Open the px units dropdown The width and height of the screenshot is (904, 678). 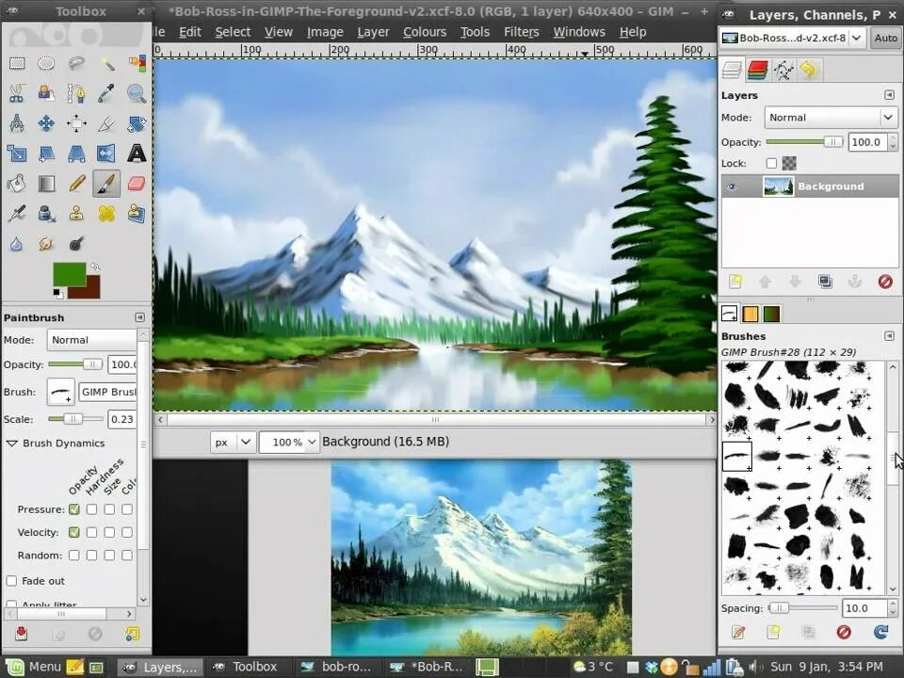click(x=233, y=443)
